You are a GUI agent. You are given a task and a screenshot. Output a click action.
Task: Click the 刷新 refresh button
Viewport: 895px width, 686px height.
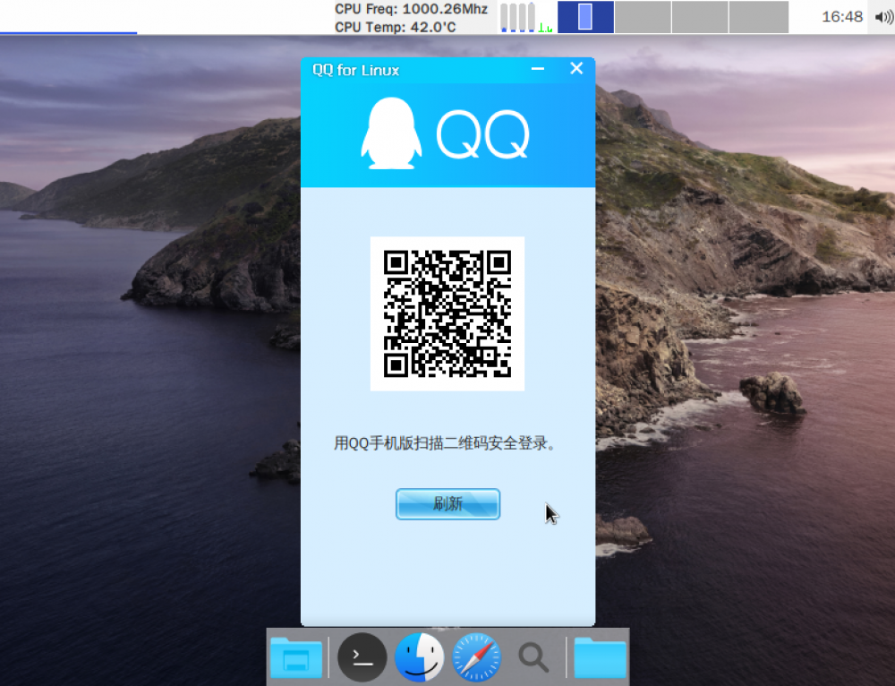coord(447,504)
